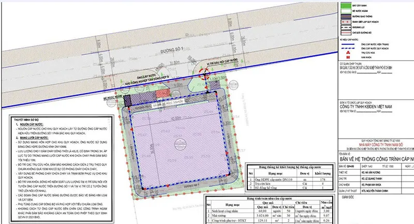Click the 'Trụ cứu hỏa' table row item

[263, 184]
